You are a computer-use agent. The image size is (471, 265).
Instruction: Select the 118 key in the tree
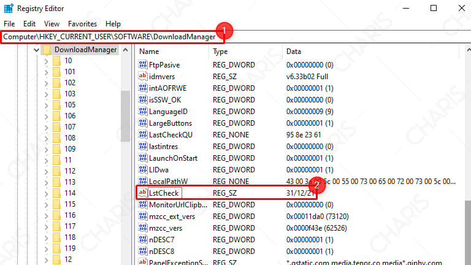coord(70,237)
